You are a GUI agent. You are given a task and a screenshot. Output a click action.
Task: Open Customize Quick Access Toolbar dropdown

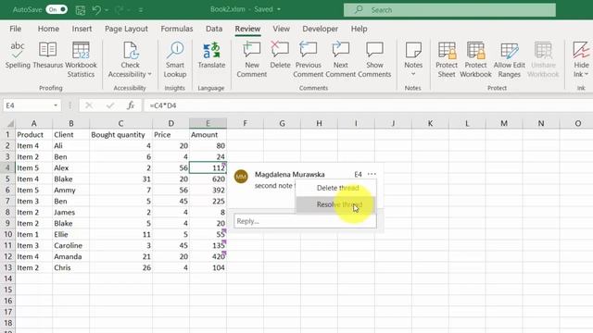coord(140,10)
